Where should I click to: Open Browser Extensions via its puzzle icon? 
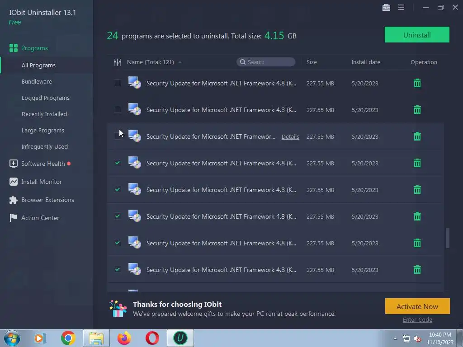tap(14, 200)
